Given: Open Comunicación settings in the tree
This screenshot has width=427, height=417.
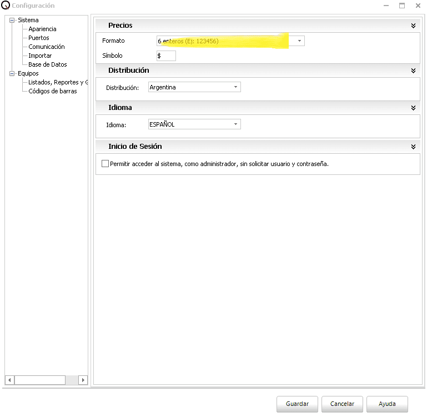Looking at the screenshot, I should click(47, 47).
